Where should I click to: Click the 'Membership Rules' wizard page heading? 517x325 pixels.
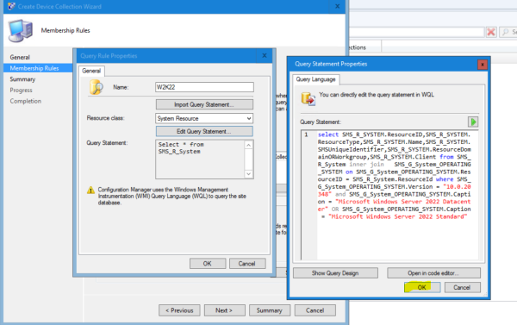pyautogui.click(x=65, y=31)
